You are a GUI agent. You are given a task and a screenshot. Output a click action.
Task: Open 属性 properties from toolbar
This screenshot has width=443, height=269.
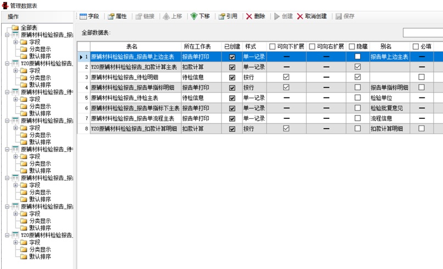pos(111,17)
